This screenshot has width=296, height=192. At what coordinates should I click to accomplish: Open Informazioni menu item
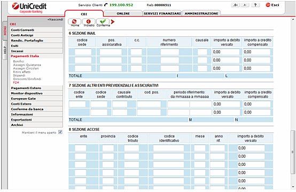click(x=36, y=114)
